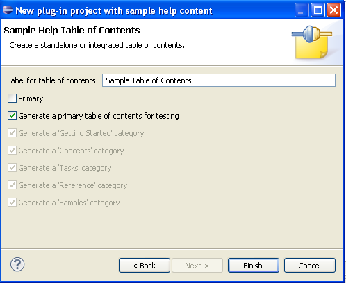Go to previous page with Back button
The image size is (346, 283).
point(145,266)
